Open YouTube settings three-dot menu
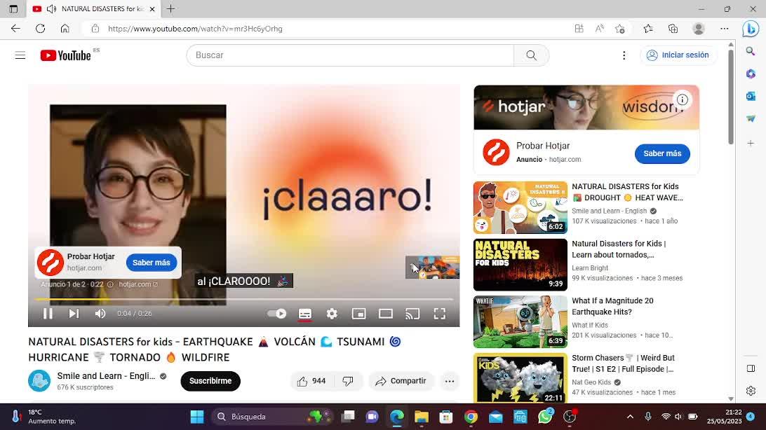Screen dimensions: 766x430 (x=624, y=55)
